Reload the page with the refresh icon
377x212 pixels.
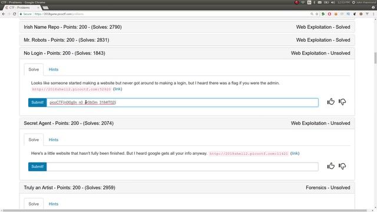(14, 14)
